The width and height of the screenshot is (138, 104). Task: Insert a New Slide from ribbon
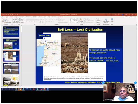point(15,21)
